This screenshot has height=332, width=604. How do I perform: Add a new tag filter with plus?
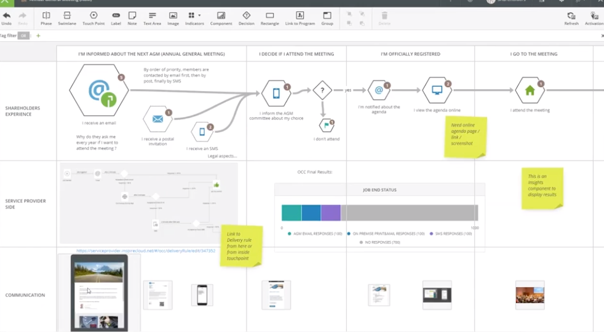[x=38, y=36]
